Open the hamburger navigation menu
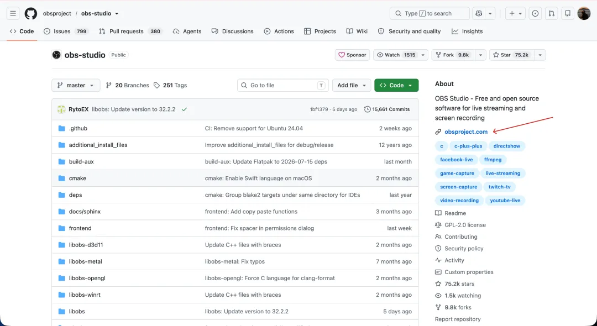The width and height of the screenshot is (597, 326). point(13,13)
